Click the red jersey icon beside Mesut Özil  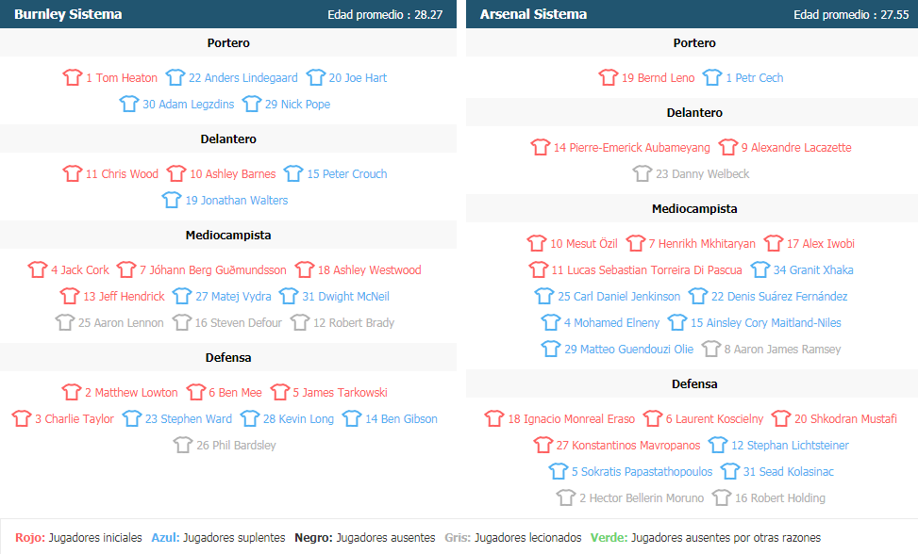point(537,243)
